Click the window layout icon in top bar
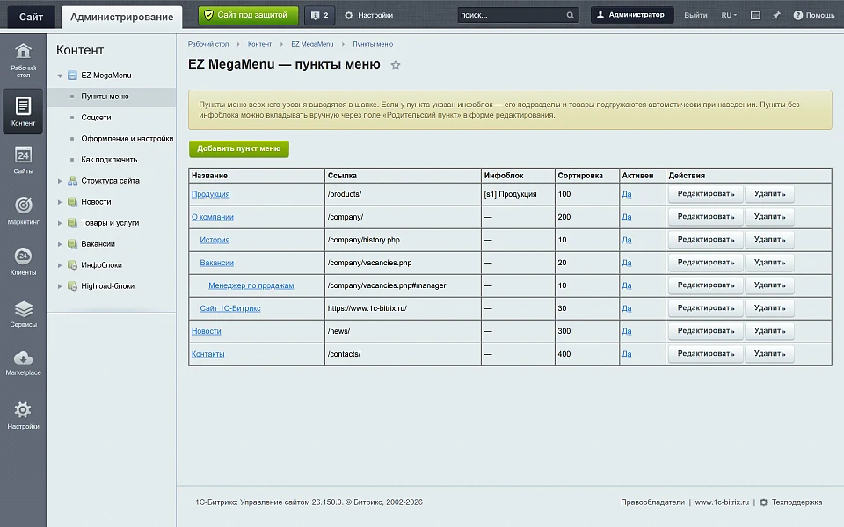This screenshot has height=527, width=844. coord(756,15)
